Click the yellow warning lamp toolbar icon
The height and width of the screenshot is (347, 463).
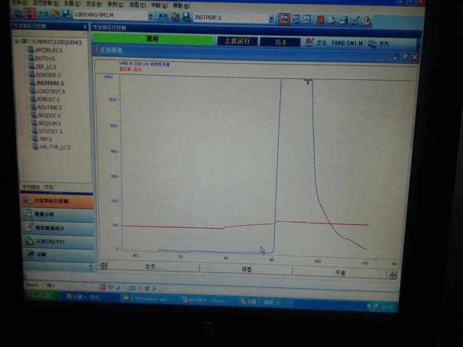click(x=366, y=21)
